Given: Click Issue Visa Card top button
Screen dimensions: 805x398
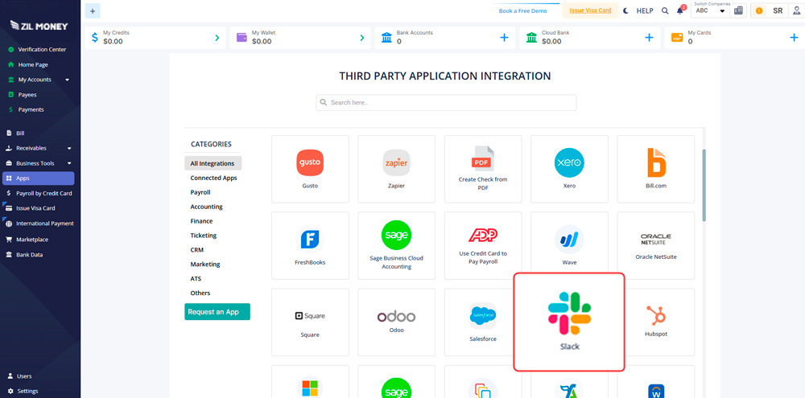Looking at the screenshot, I should tap(590, 10).
